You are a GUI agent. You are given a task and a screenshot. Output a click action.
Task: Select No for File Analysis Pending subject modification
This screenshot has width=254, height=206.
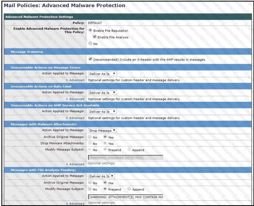click(90, 189)
